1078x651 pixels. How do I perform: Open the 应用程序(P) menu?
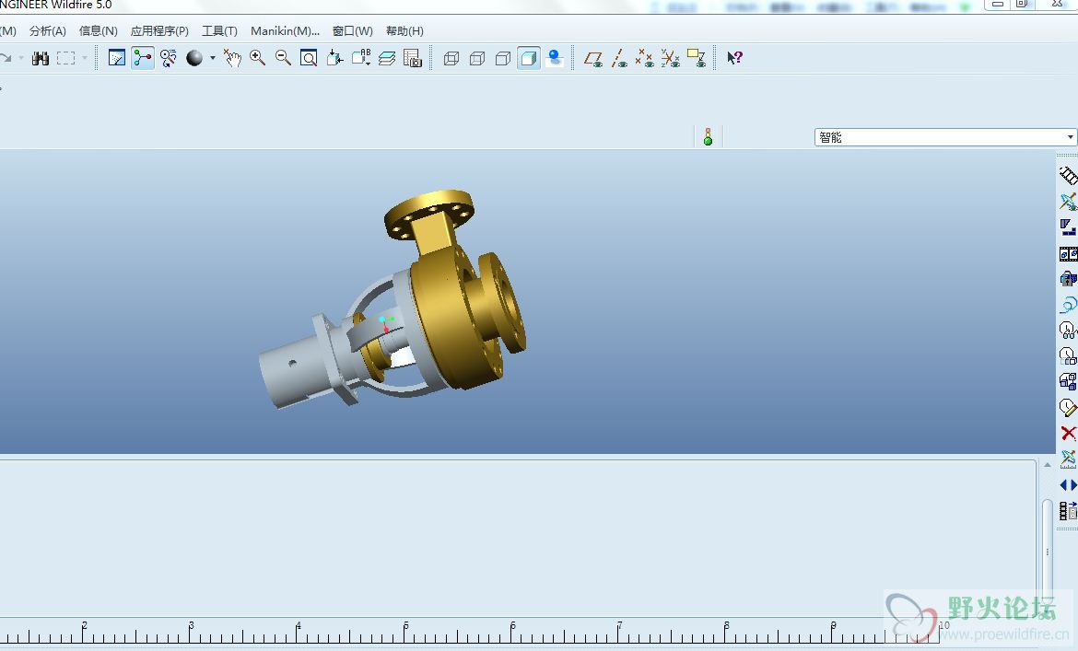point(159,30)
